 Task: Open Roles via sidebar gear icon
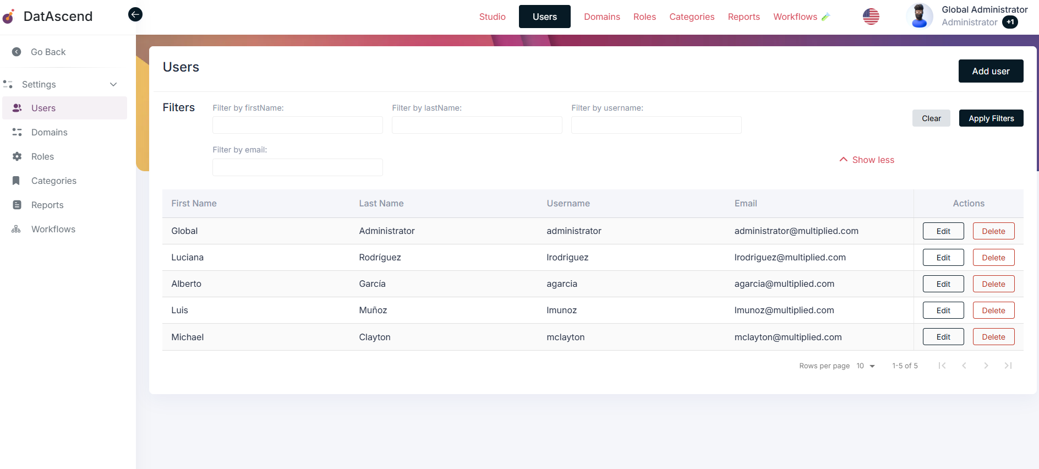coord(17,156)
